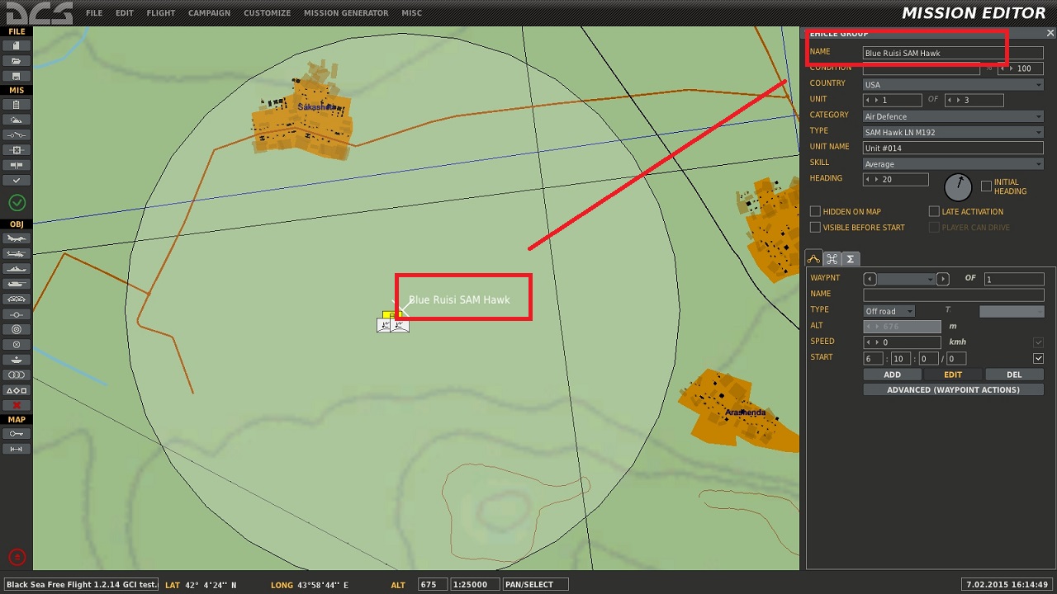The width and height of the screenshot is (1057, 594).
Task: Click the red X delete object icon
Action: click(x=17, y=405)
